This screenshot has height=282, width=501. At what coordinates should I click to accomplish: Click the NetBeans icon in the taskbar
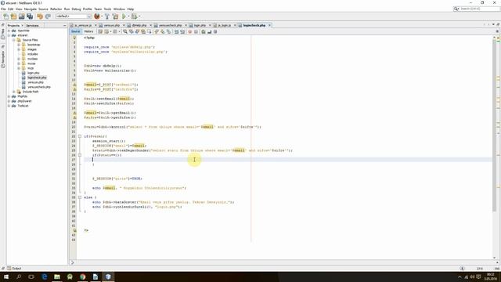(x=108, y=277)
